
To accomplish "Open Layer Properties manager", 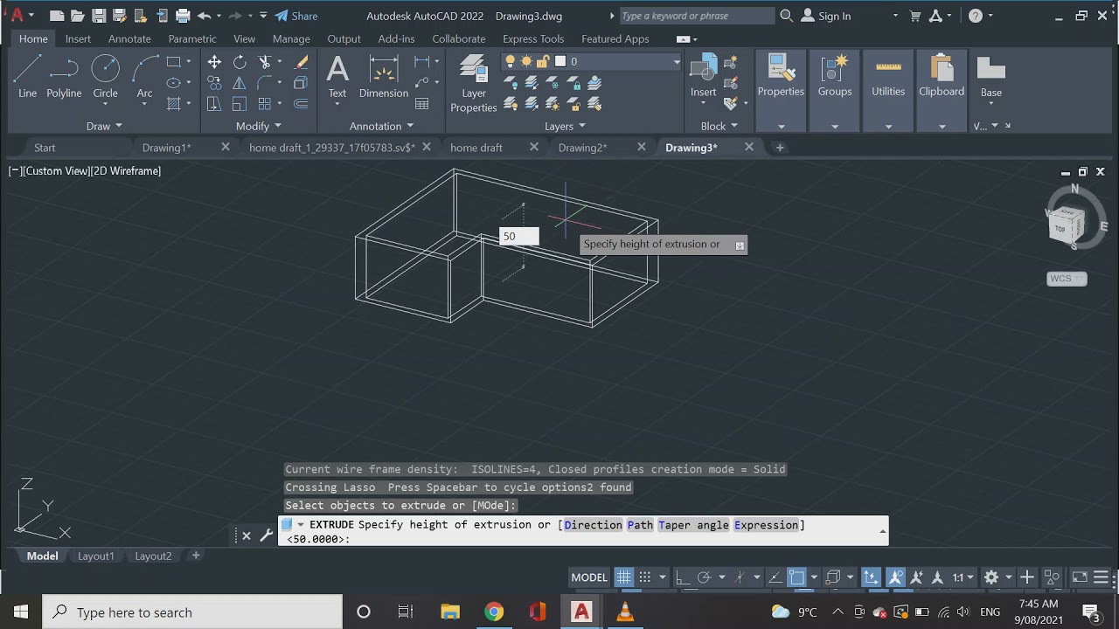I will [473, 83].
